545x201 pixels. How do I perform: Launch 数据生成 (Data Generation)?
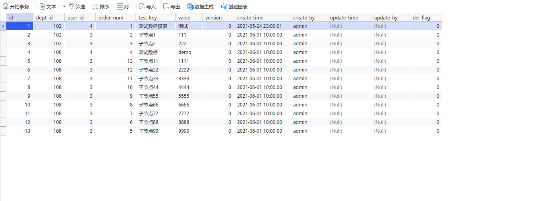pos(191,7)
